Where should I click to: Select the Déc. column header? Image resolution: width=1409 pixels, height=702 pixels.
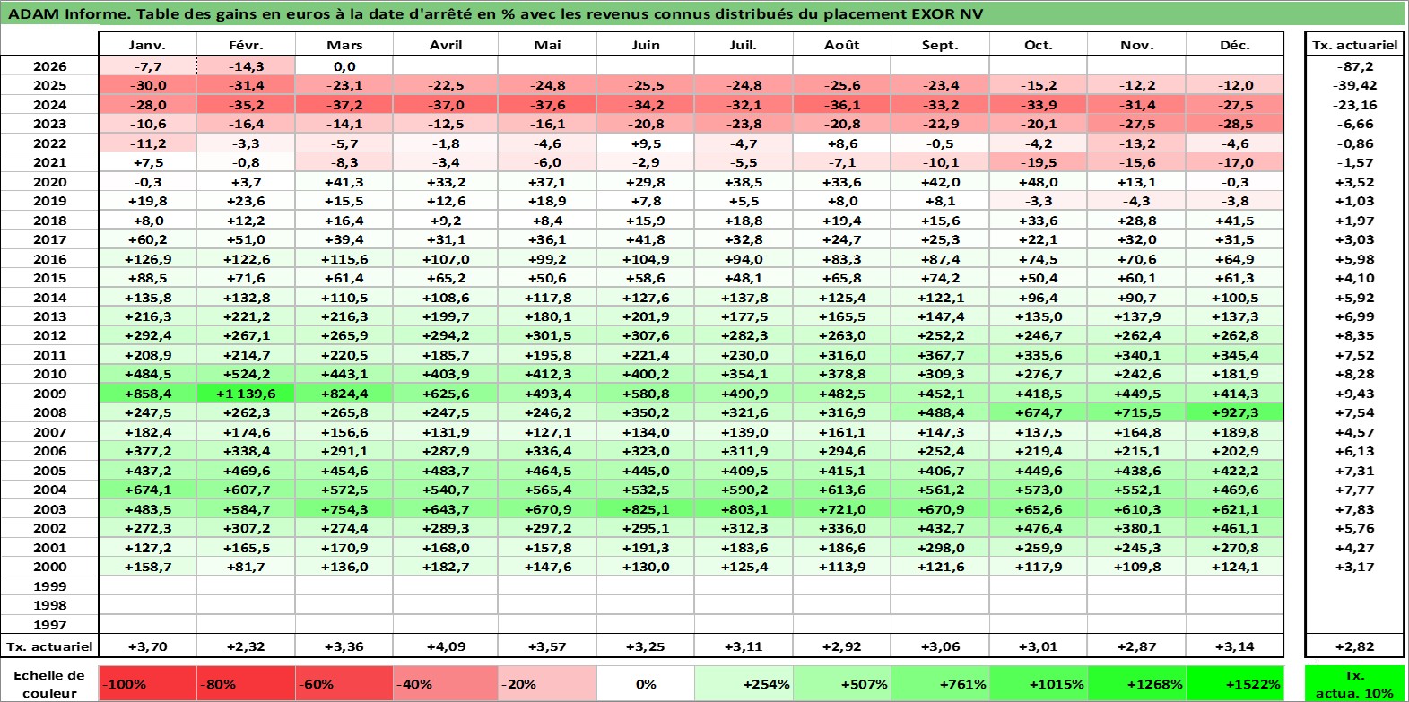[1234, 45]
